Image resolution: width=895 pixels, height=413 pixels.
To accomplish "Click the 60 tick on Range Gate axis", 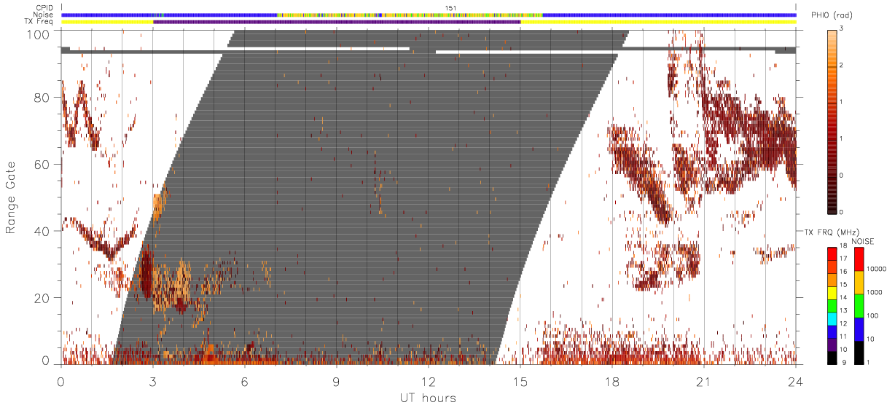I will pyautogui.click(x=42, y=164).
